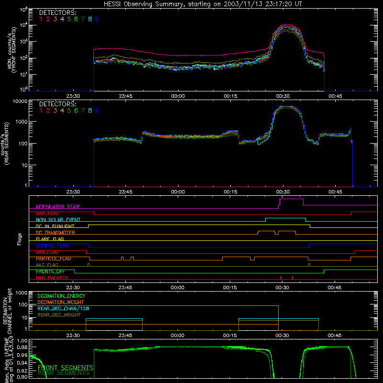Viewport: 383px width, 383px height.
Task: Click the 0.98 livetime axis value
Action: [x=22, y=347]
